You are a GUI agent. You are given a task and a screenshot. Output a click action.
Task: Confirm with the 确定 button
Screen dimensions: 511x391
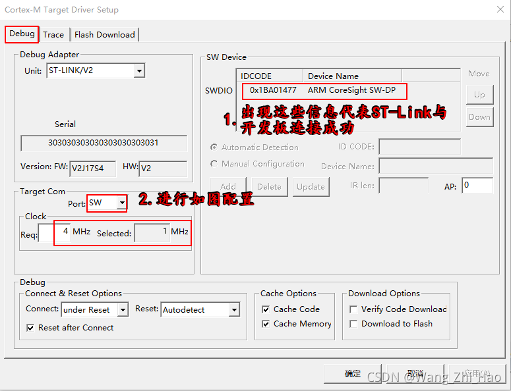[353, 374]
